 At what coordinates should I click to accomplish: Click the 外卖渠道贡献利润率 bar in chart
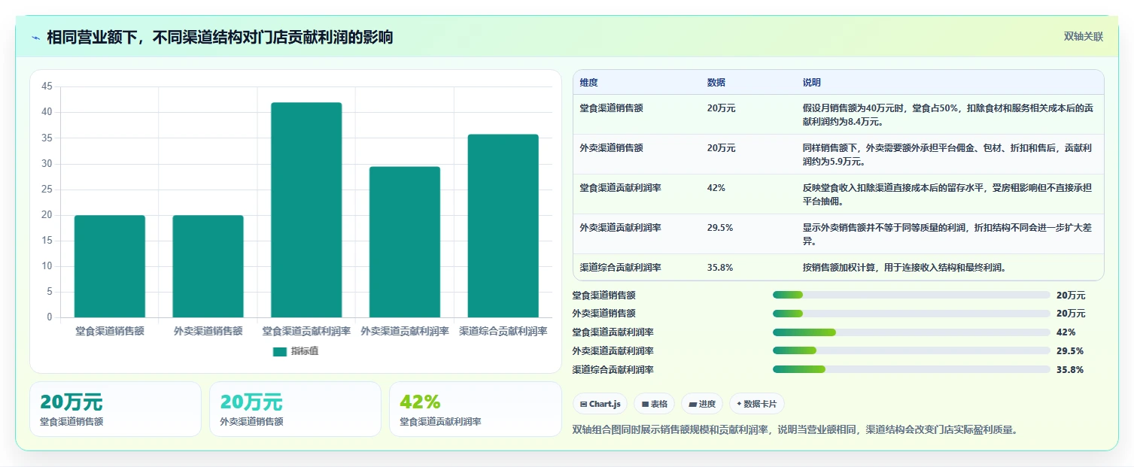[x=405, y=242]
